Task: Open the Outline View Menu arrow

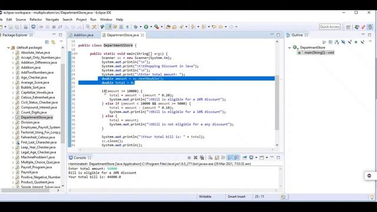Action: pos(371,42)
